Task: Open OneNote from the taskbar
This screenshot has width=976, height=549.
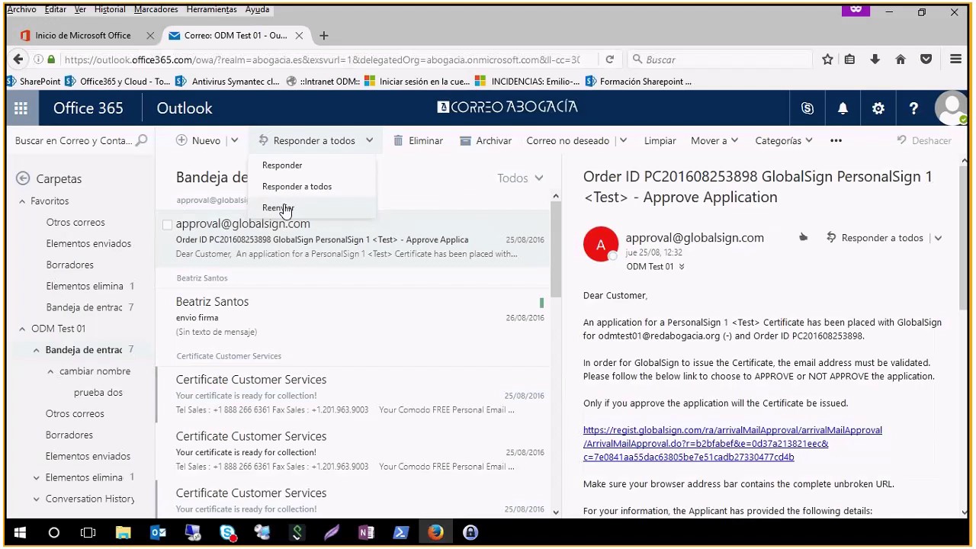Action: point(366,533)
